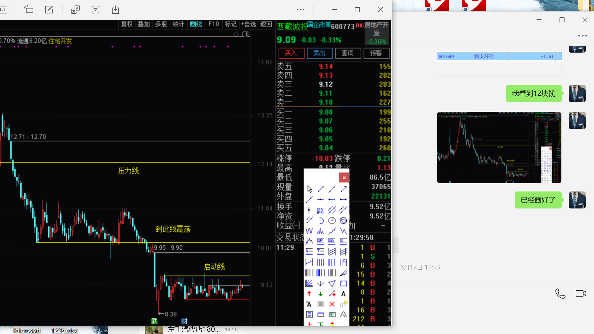Click the 多股 menu item
This screenshot has width=594, height=334.
point(161,24)
